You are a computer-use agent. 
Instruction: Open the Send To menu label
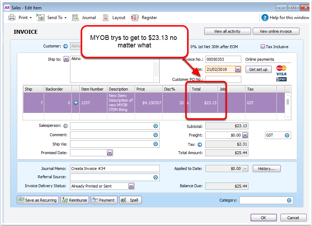click(x=55, y=18)
